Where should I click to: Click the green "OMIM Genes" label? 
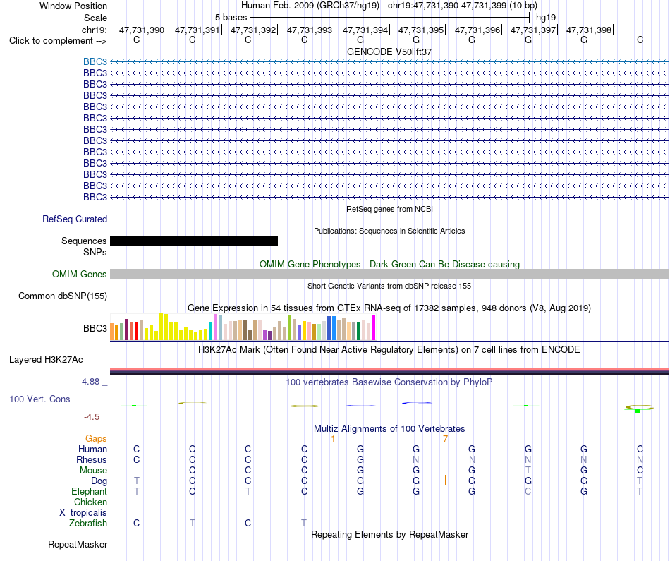[x=80, y=274]
